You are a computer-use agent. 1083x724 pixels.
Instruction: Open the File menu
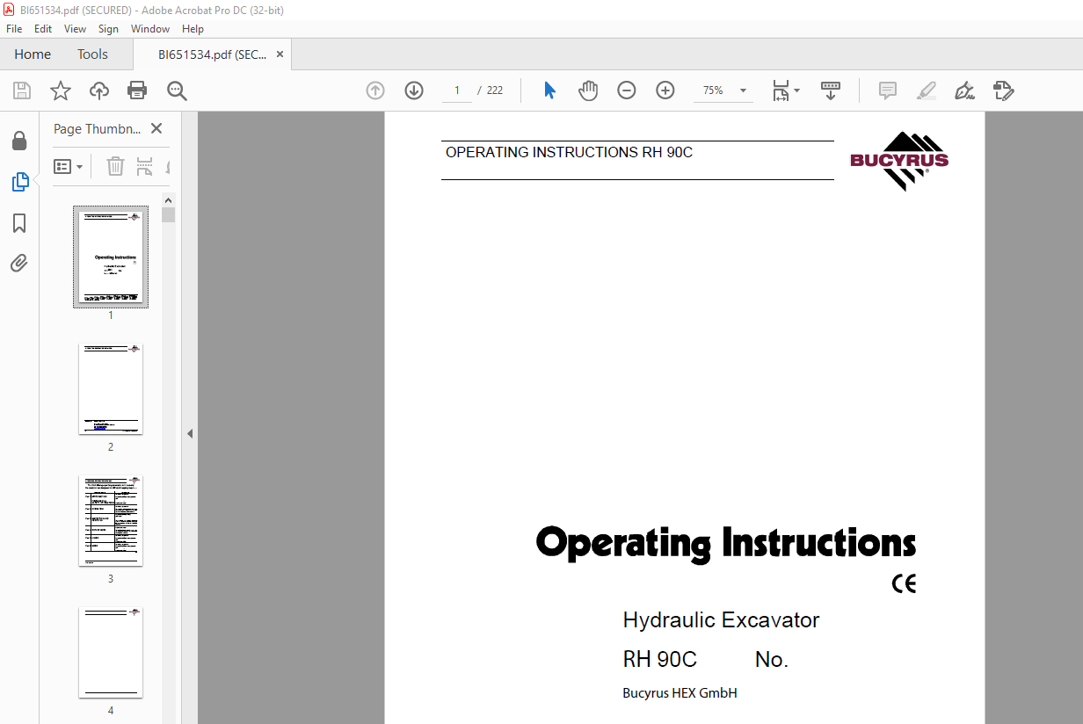pos(14,29)
